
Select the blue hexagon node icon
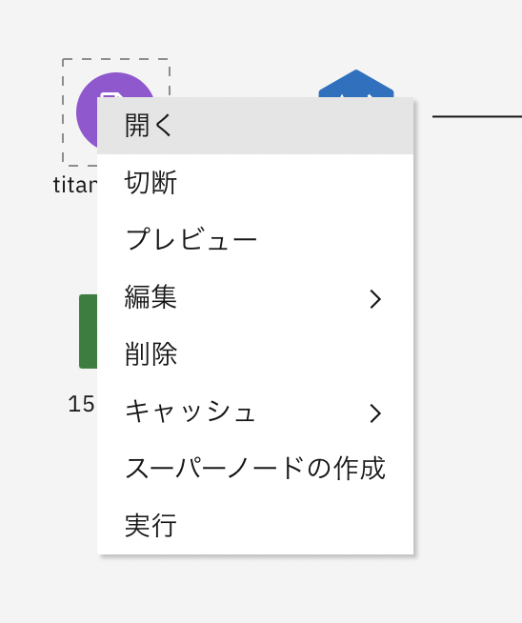(x=356, y=83)
